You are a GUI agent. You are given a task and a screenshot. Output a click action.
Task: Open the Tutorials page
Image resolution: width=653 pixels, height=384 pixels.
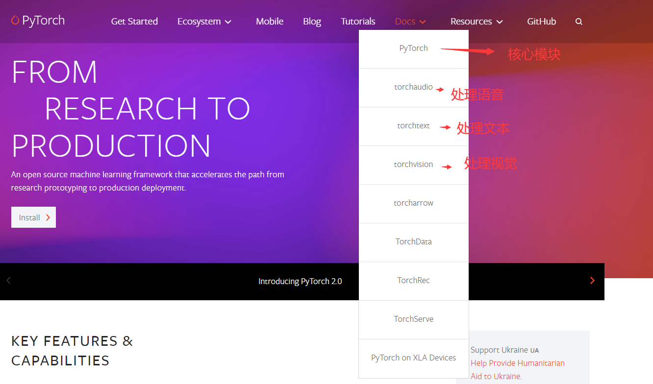pyautogui.click(x=358, y=22)
